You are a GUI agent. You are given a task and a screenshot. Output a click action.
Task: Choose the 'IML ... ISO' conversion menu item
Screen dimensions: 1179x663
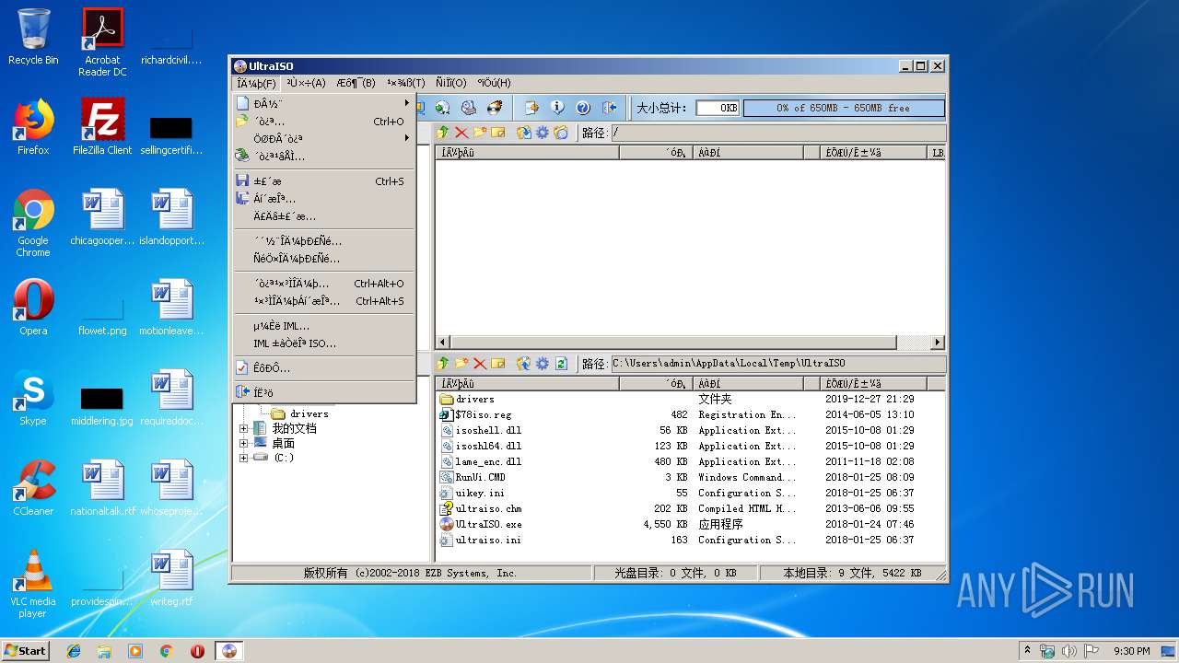click(323, 343)
